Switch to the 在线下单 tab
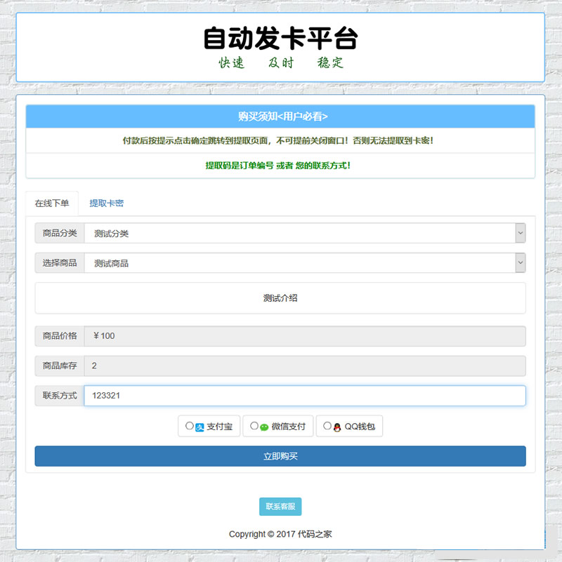 (52, 203)
